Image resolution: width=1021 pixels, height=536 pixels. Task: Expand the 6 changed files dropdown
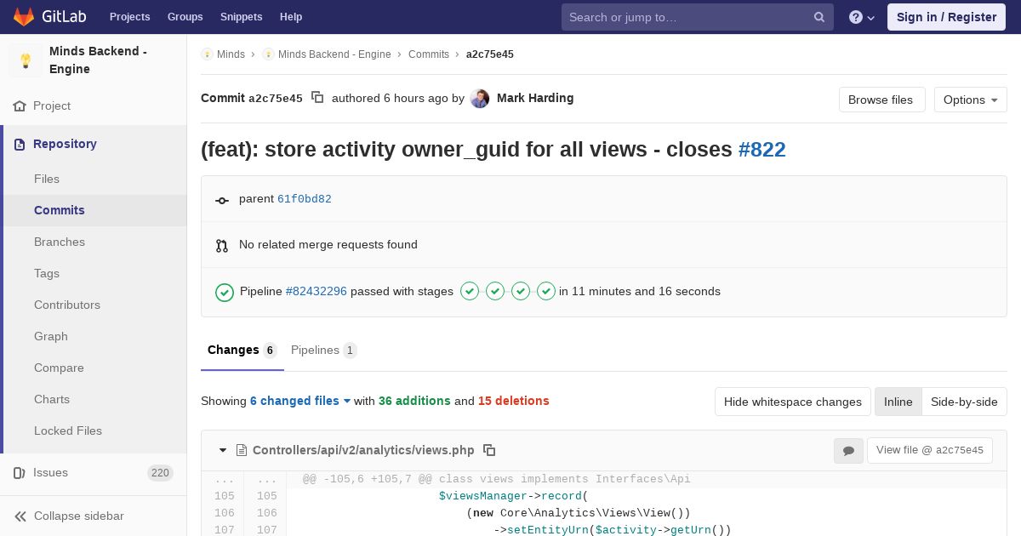(300, 401)
